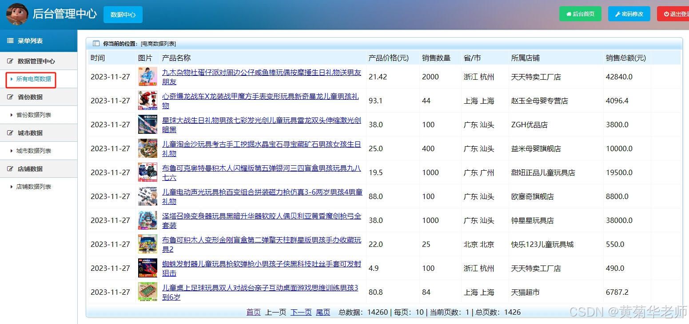Open the 蜘蛛发射器儿童玩具 product link

pos(262,268)
